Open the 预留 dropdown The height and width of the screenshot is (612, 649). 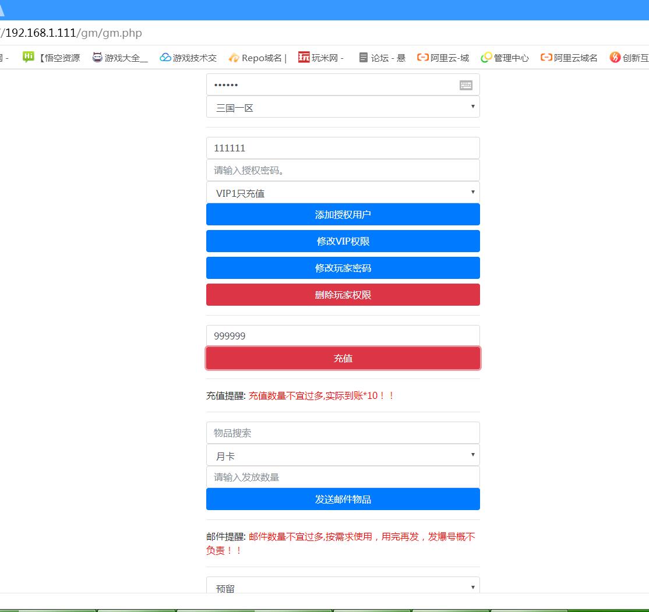(x=343, y=587)
